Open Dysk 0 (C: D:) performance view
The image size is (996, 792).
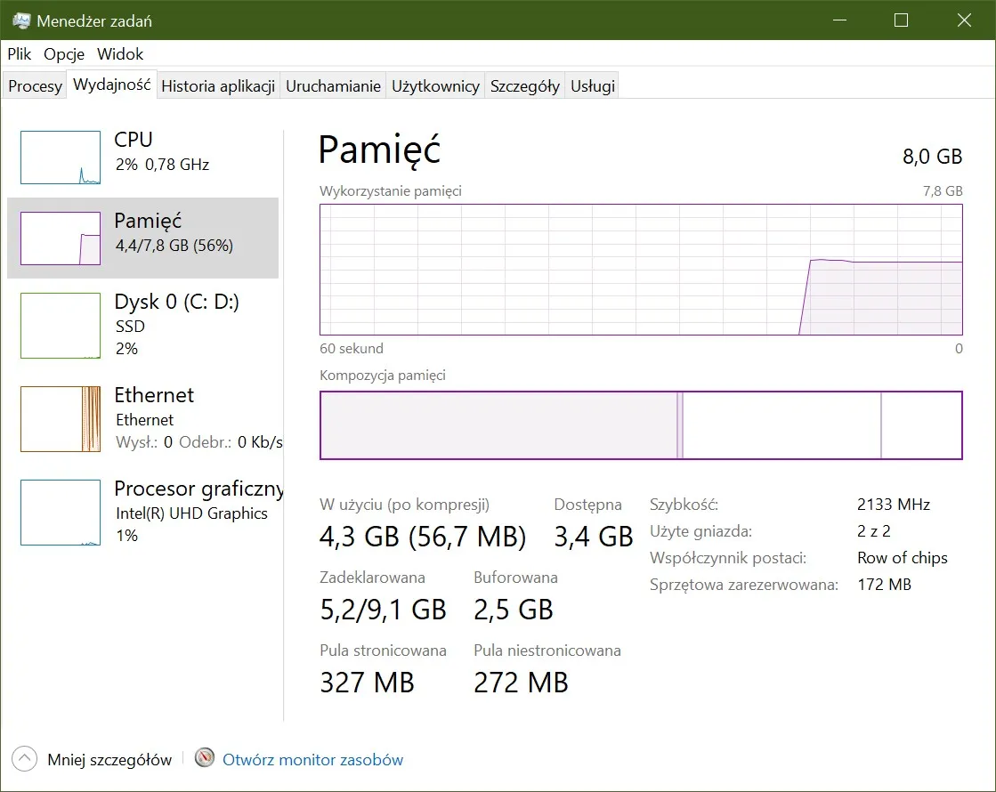point(60,326)
